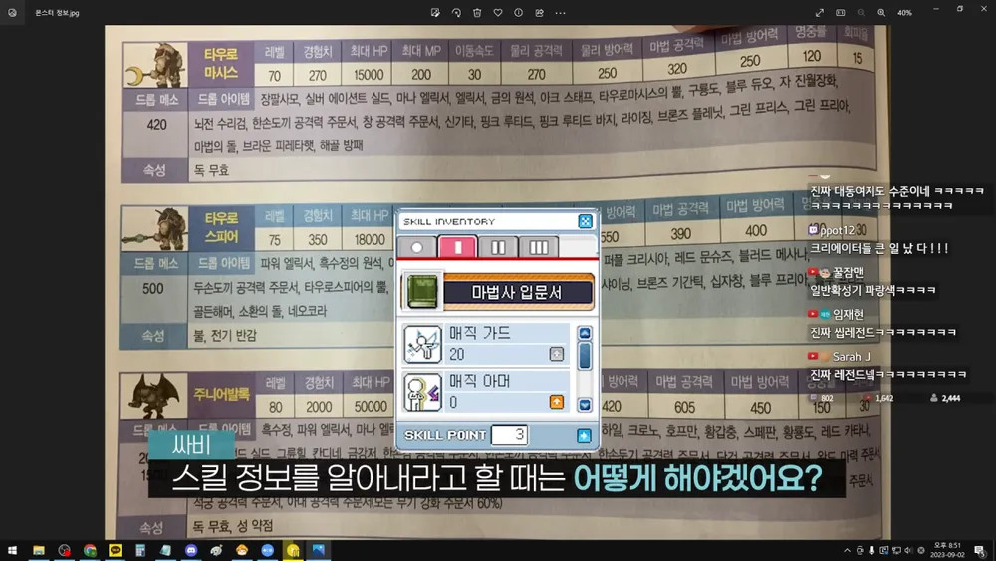Click the 매직 가드 skill icon

point(422,345)
